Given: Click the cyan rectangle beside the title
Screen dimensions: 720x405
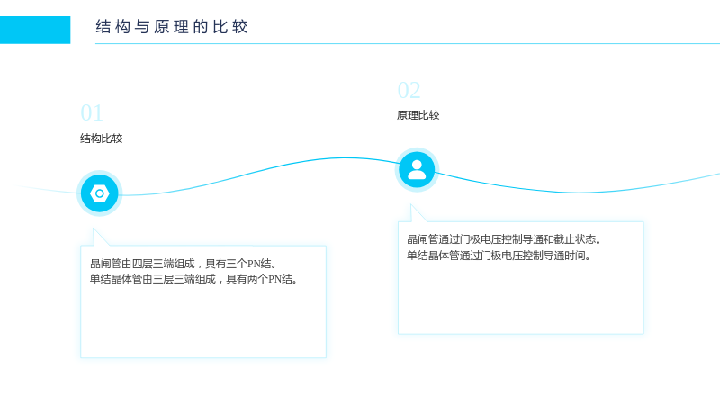Looking at the screenshot, I should pos(35,30).
